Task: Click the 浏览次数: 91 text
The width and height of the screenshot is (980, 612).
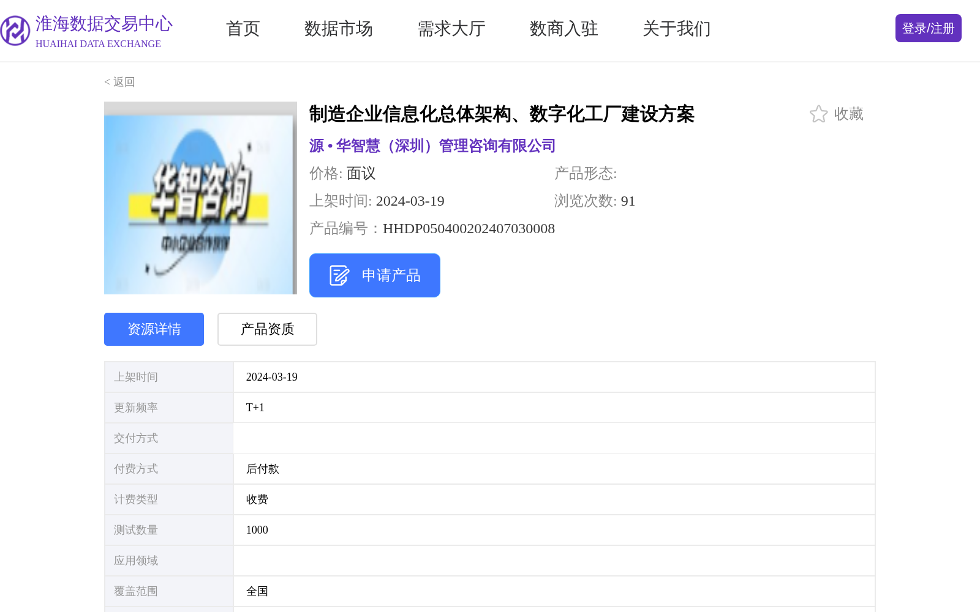Action: [595, 201]
